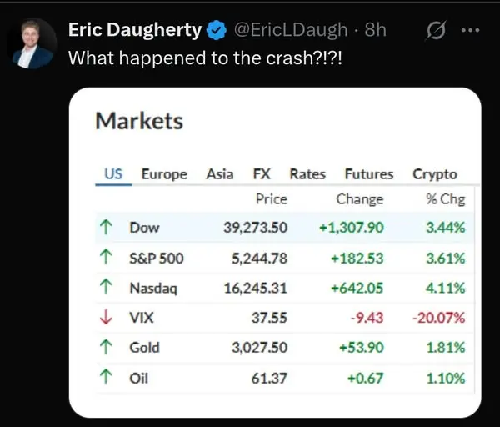The width and height of the screenshot is (500, 427).
Task: Open the Markets screenshot image
Action: [275, 250]
